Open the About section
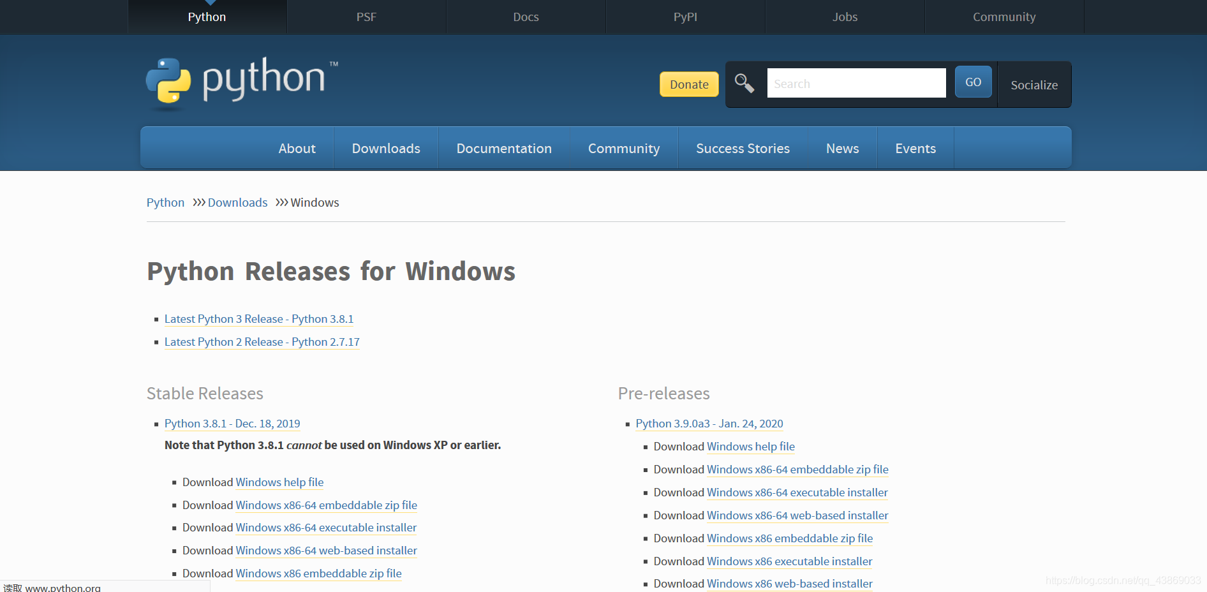1207x592 pixels. point(297,148)
